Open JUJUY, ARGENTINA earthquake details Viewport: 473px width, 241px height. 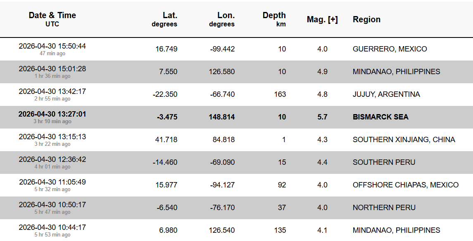386,94
